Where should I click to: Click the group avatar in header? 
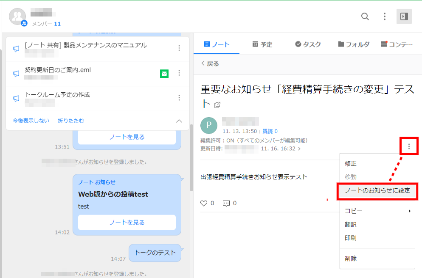[x=17, y=17]
